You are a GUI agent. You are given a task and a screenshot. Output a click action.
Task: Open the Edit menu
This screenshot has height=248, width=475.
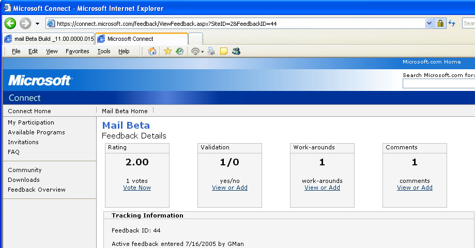pyautogui.click(x=33, y=51)
